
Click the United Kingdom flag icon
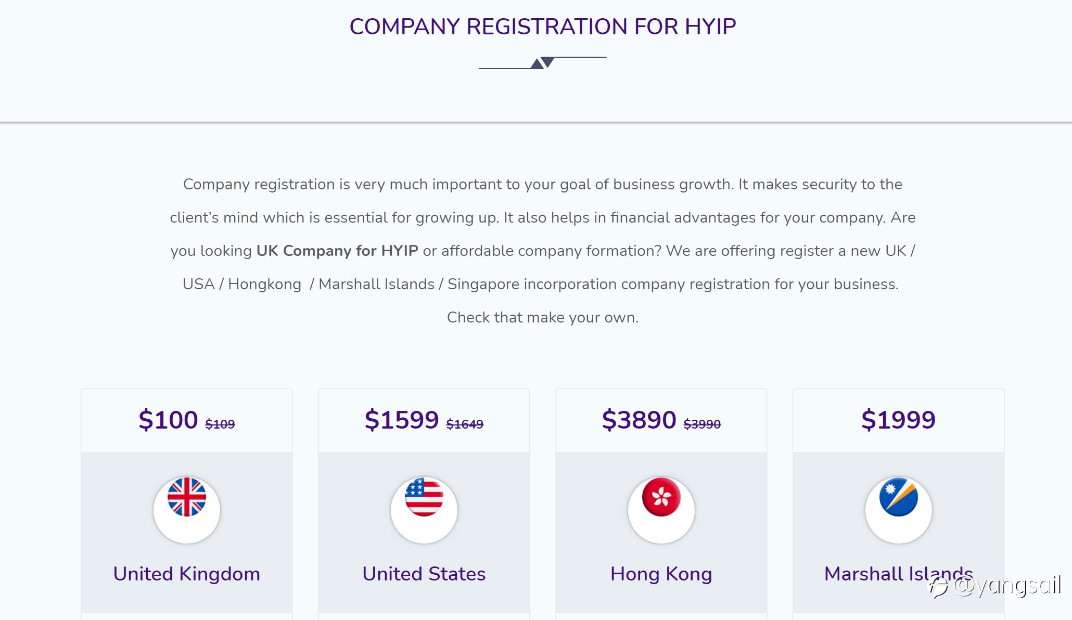tap(187, 497)
